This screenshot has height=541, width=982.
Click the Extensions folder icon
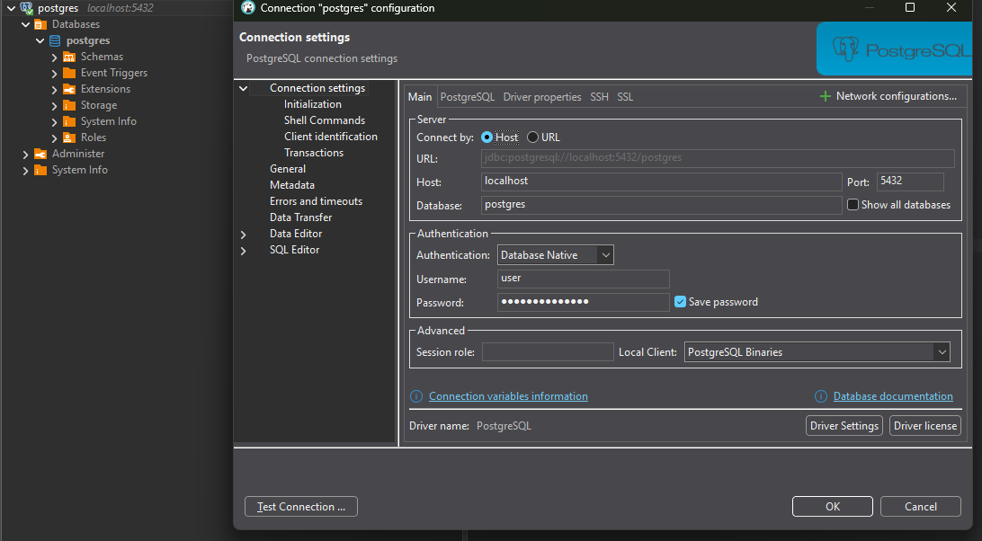(x=69, y=89)
